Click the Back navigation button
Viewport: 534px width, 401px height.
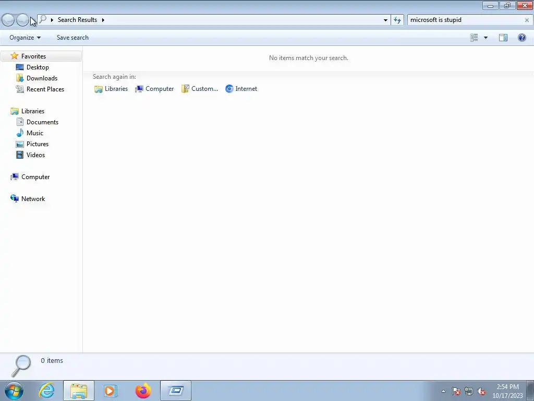8,20
